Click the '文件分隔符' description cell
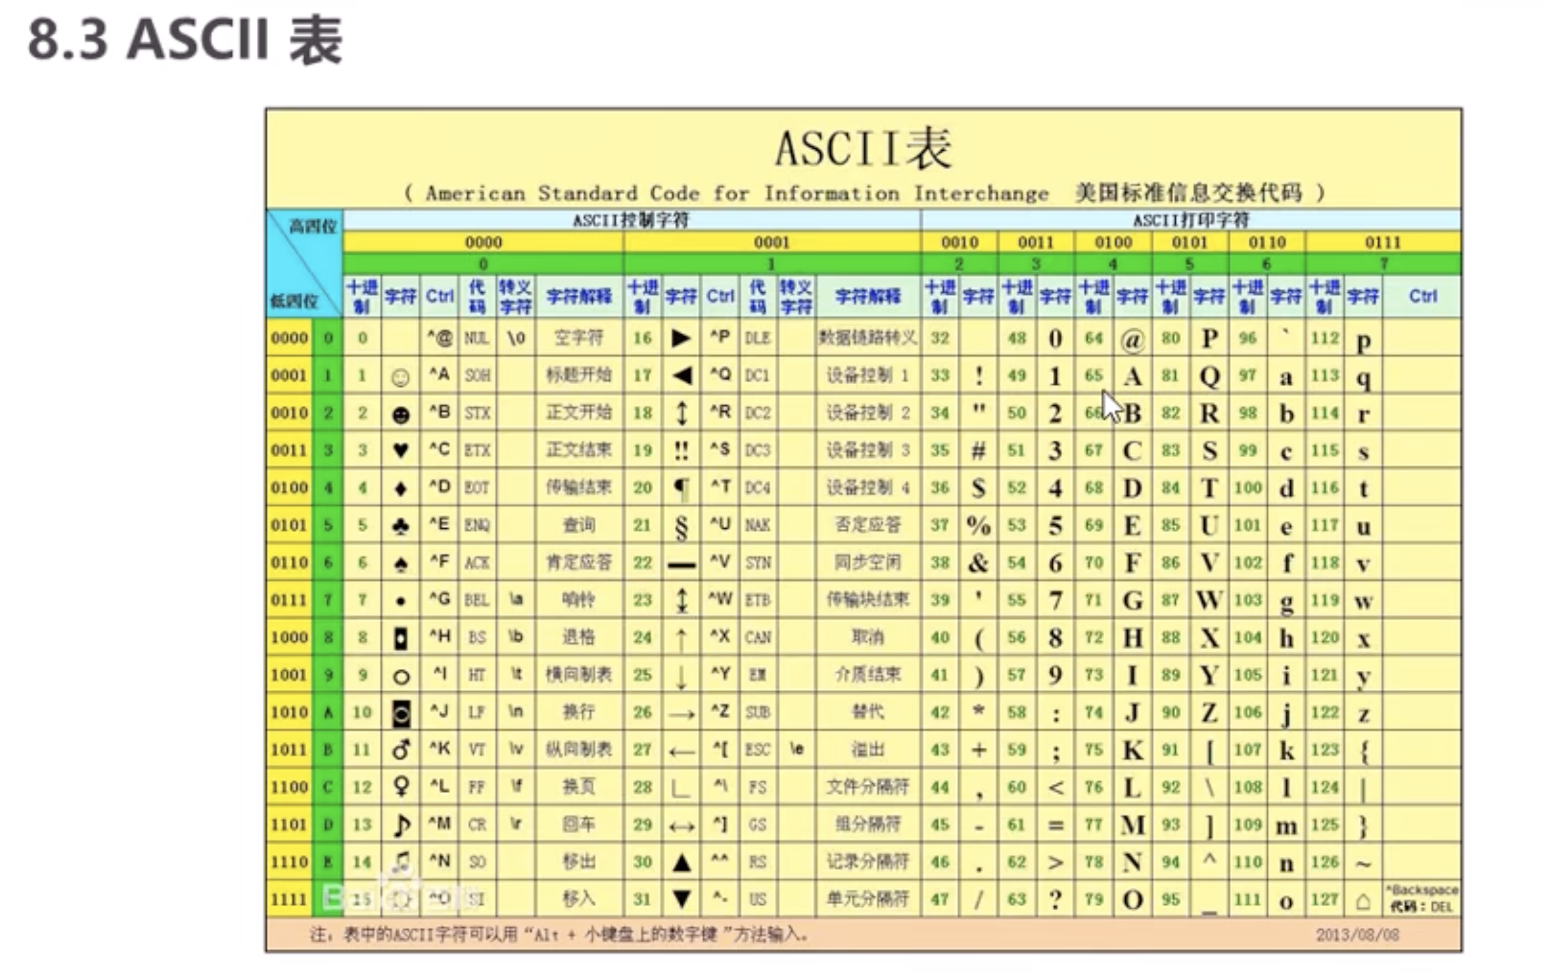 (x=867, y=787)
